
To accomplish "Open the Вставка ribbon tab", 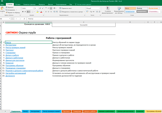I will coord(18,5).
